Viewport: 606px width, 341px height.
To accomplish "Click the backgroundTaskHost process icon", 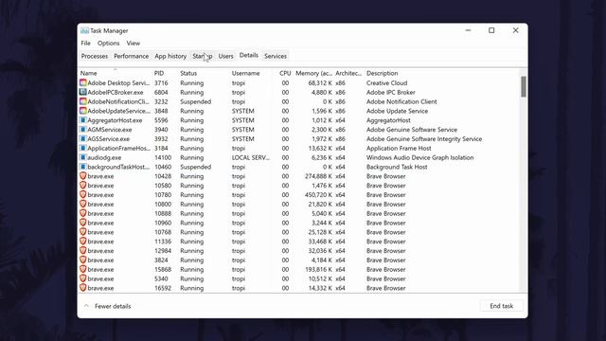I will (82, 167).
